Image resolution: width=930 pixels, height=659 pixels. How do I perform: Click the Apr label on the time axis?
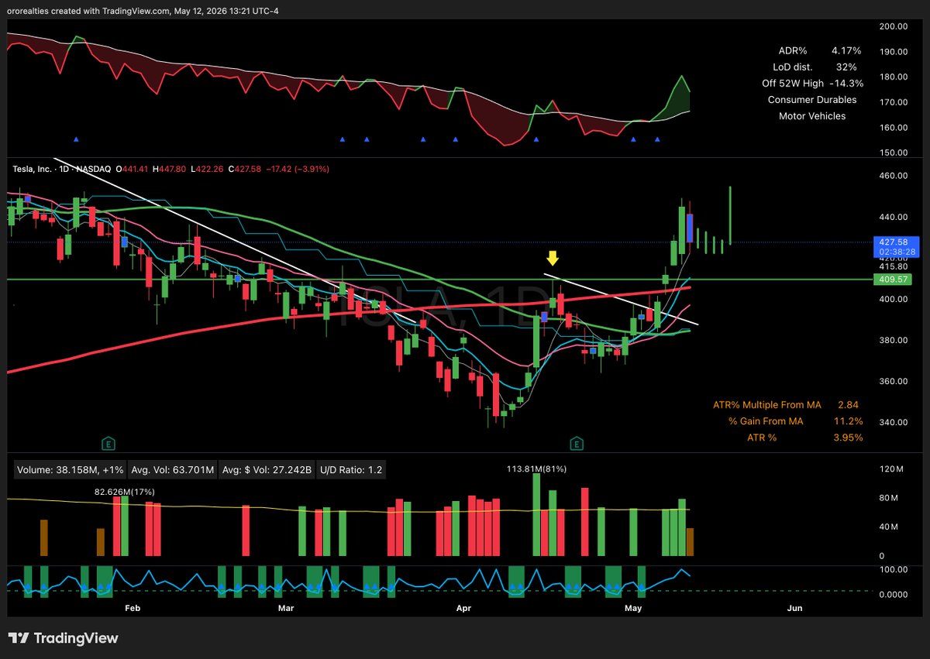[463, 609]
